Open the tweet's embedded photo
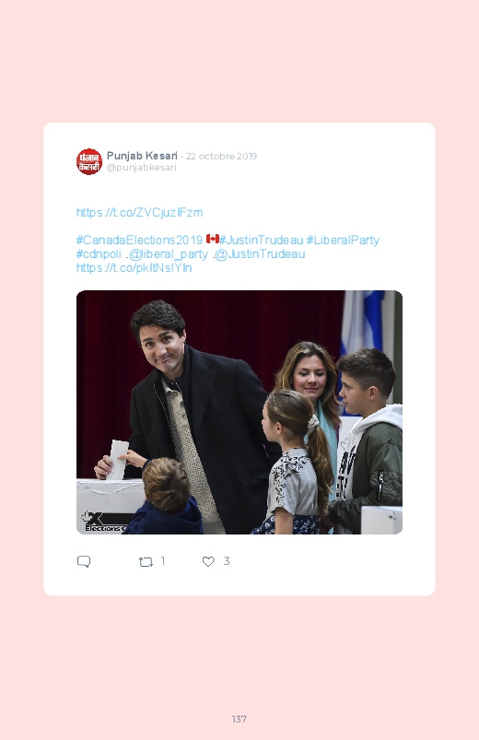 click(x=239, y=412)
